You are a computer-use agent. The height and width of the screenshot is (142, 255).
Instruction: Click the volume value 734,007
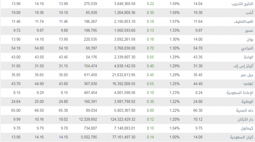[90, 128]
